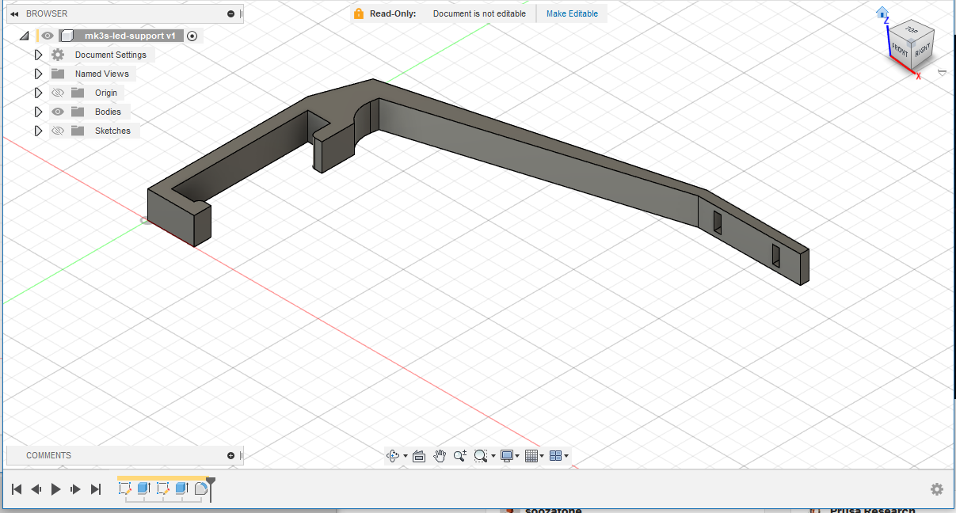Click the TOP face of the ViewCube
Viewport: 956px width, 513px height.
[x=912, y=32]
